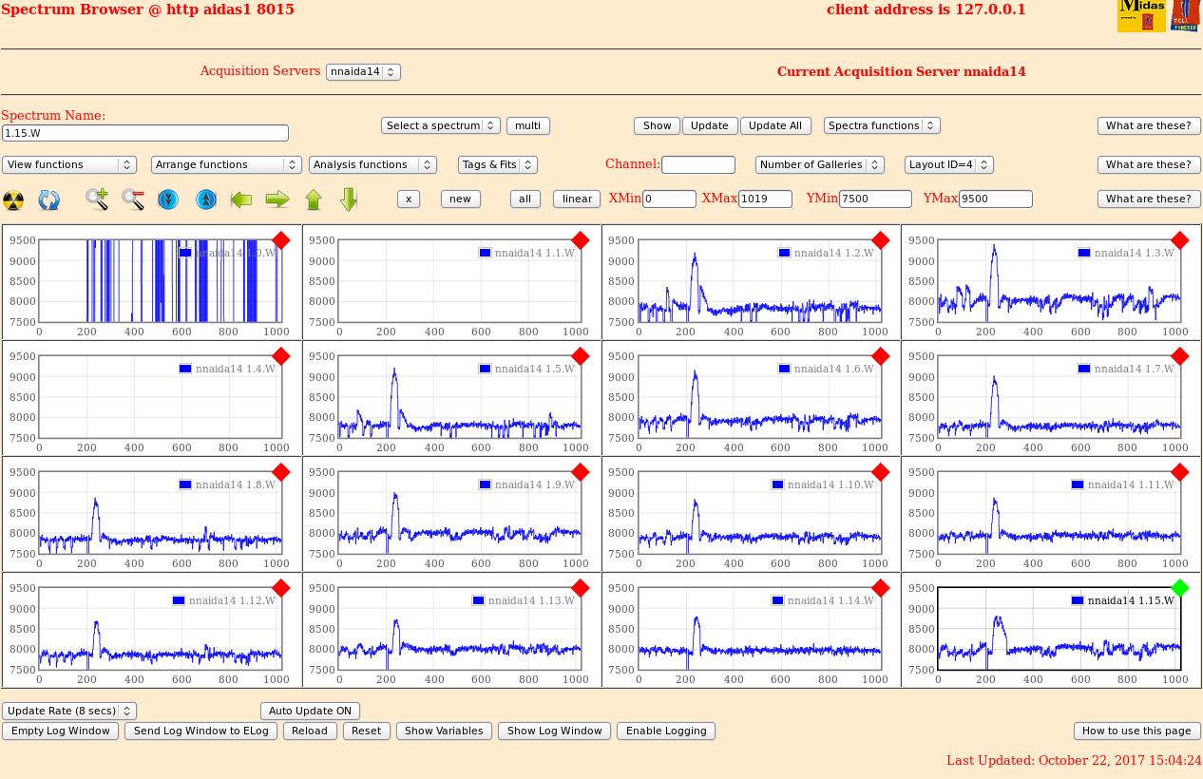Click the zoom in magnifier icon
This screenshot has height=779, width=1203.
pyautogui.click(x=97, y=199)
